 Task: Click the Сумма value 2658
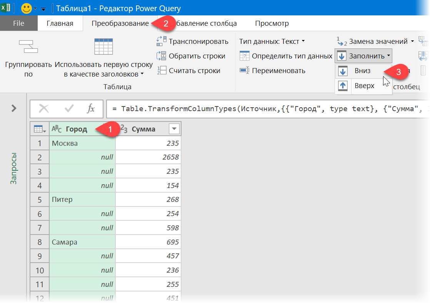[x=148, y=157]
